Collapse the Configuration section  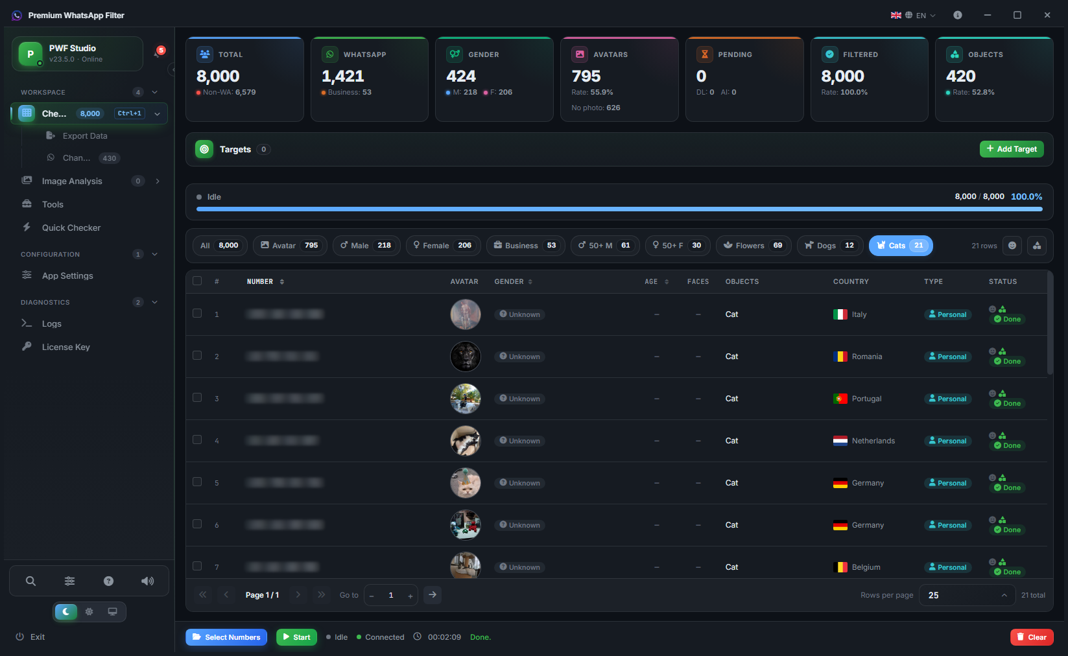(155, 254)
